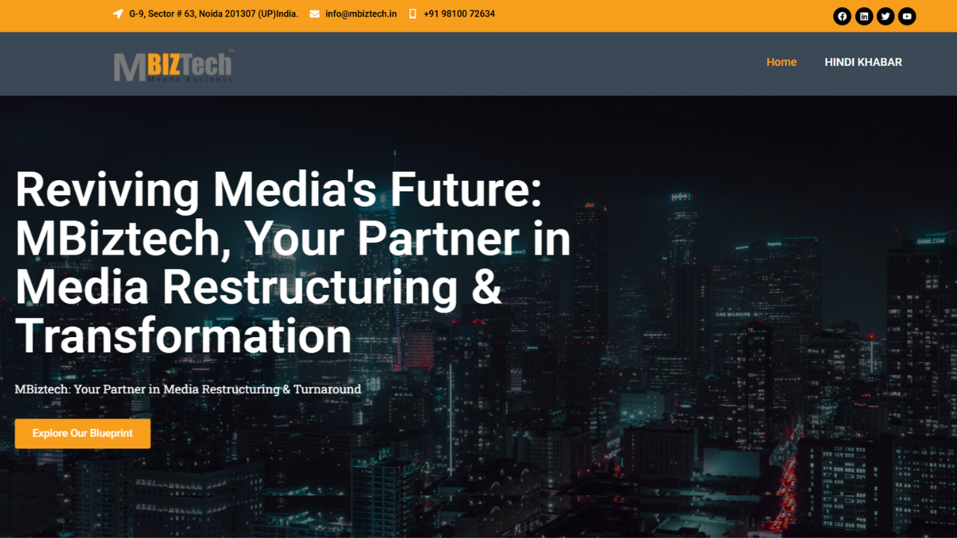This screenshot has width=957, height=538.
Task: Open the LinkedIn social icon
Action: click(864, 16)
